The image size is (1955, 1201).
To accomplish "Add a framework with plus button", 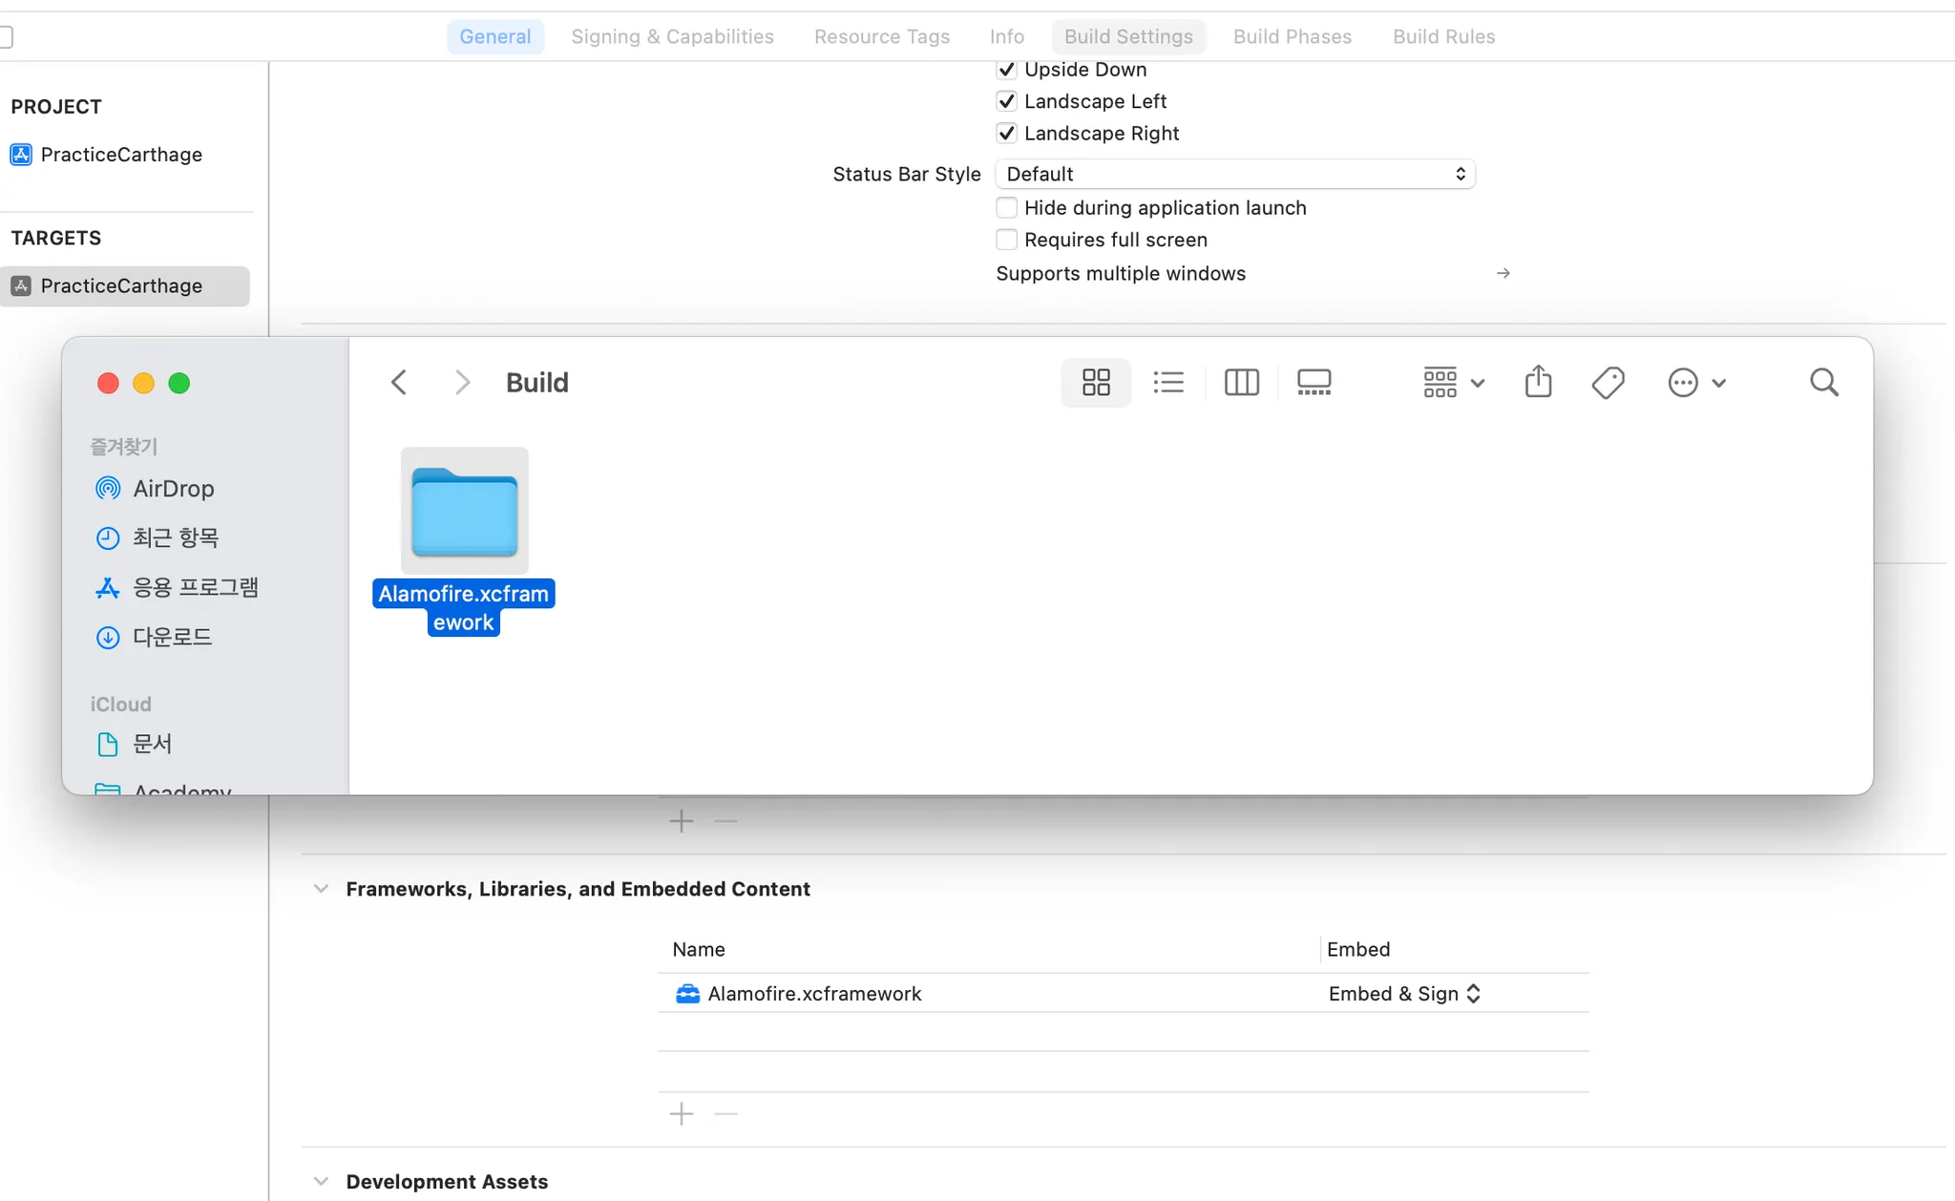I will coord(682,1114).
